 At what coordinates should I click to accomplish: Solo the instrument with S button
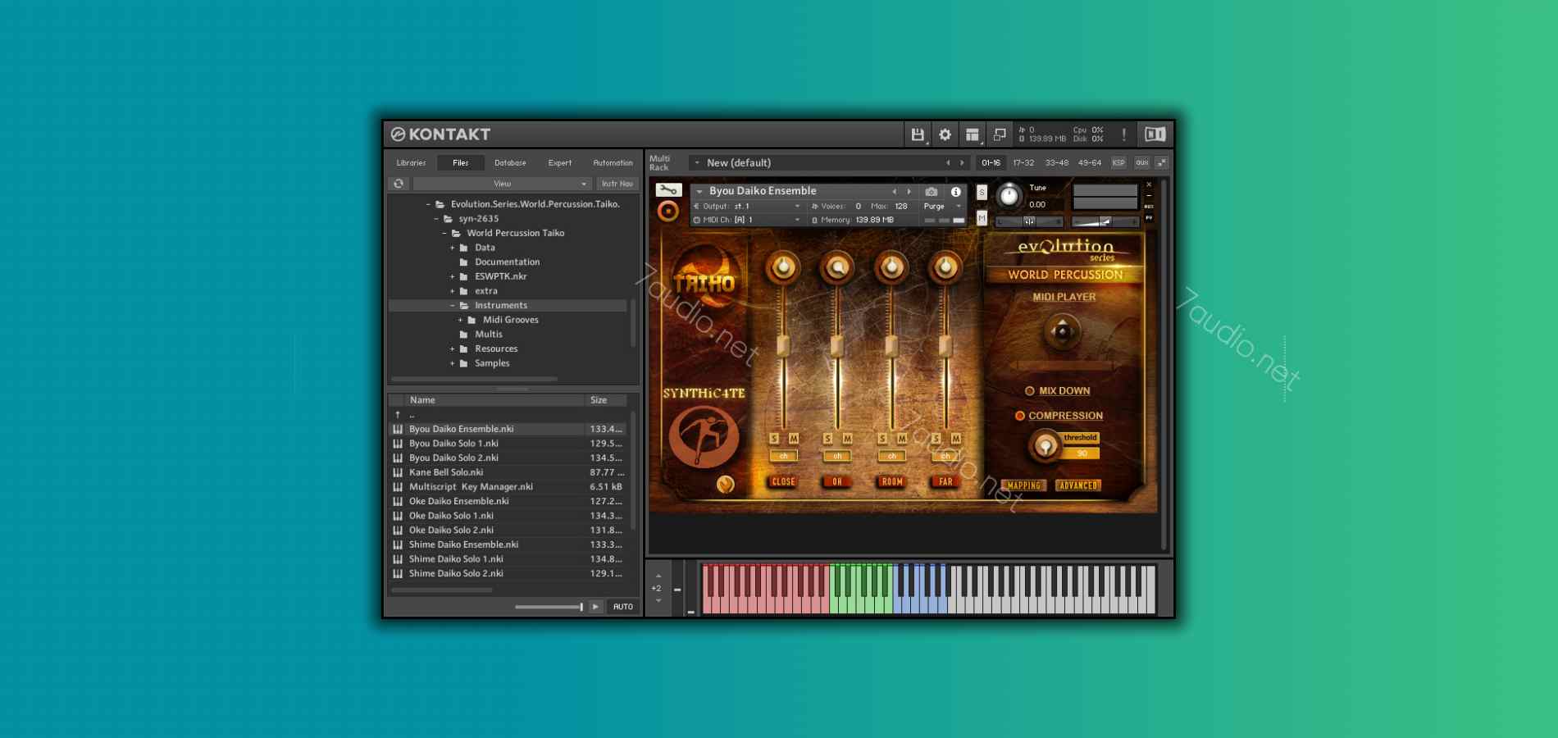[982, 193]
